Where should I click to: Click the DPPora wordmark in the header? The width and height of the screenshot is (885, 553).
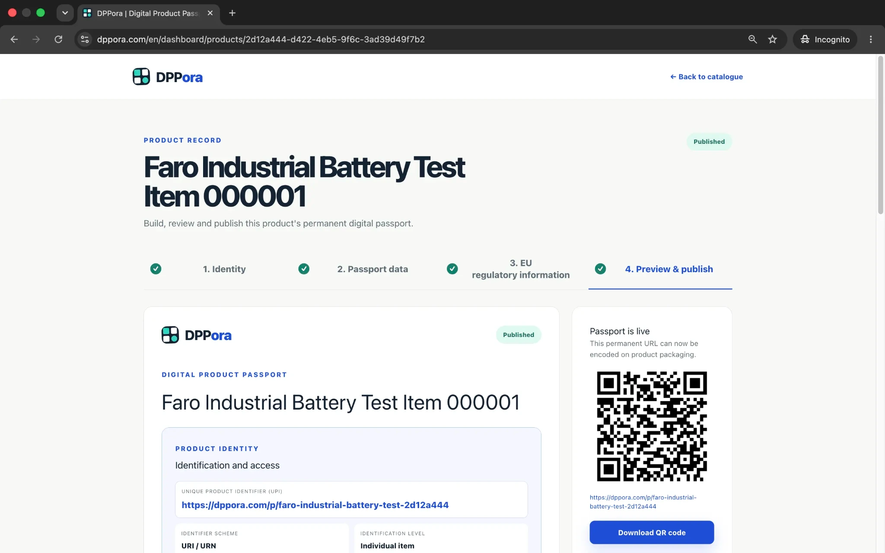179,77
